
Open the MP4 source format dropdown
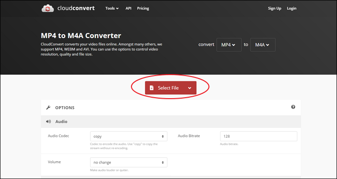(229, 45)
